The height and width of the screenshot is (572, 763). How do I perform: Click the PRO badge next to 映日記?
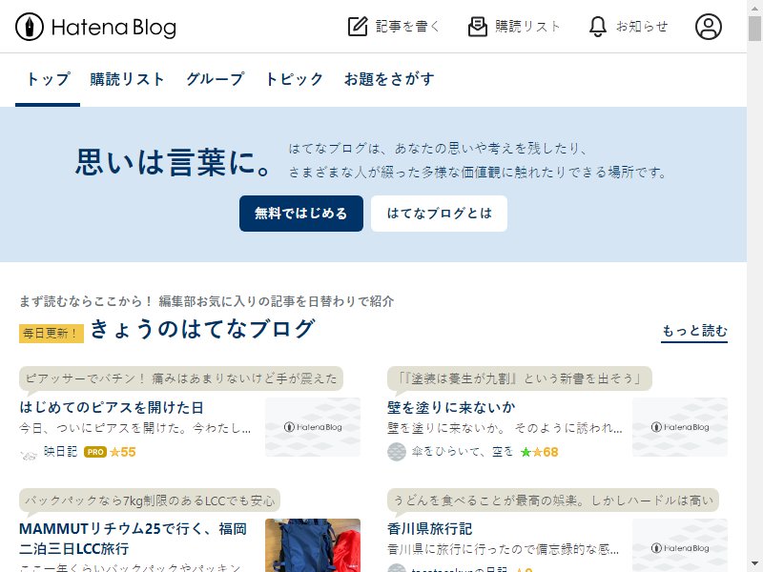(95, 452)
